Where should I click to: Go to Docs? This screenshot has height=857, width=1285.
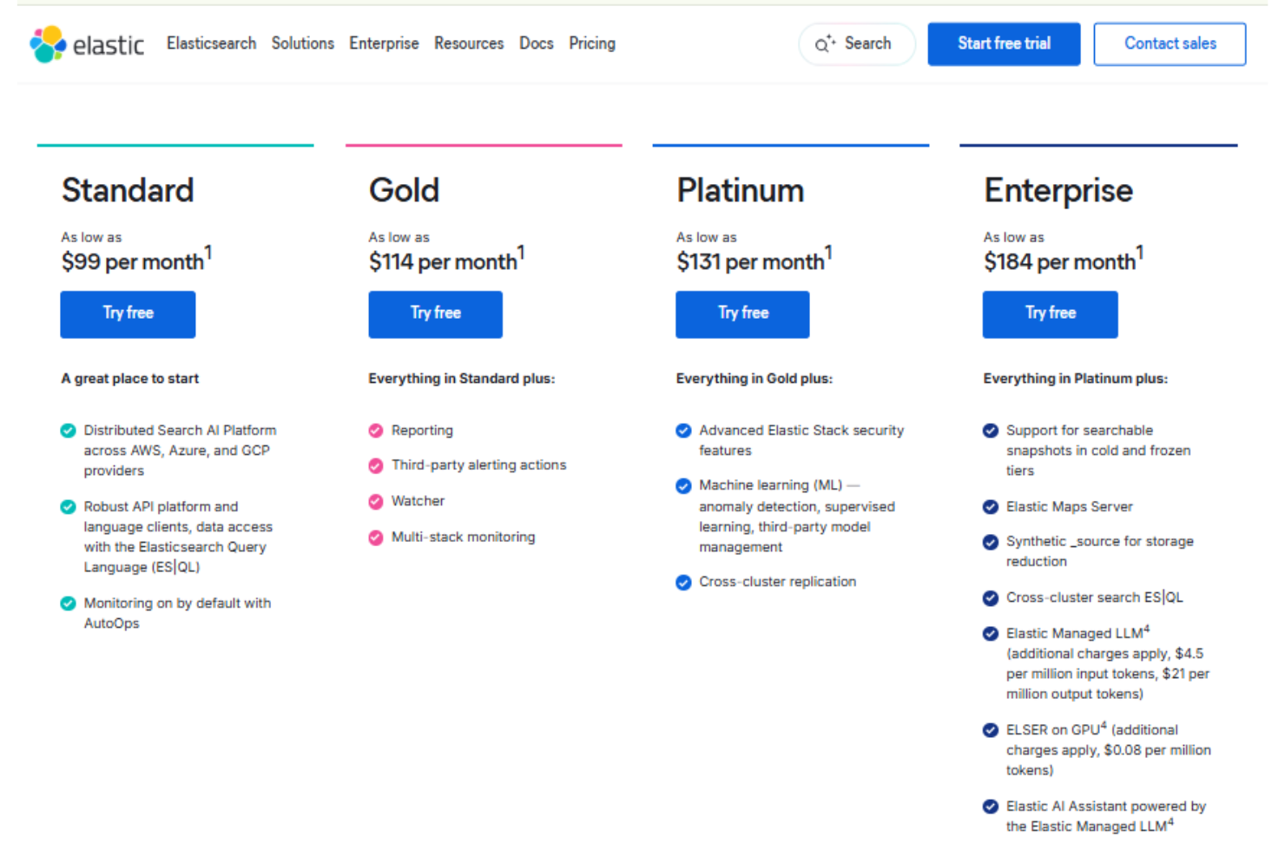[x=536, y=43]
